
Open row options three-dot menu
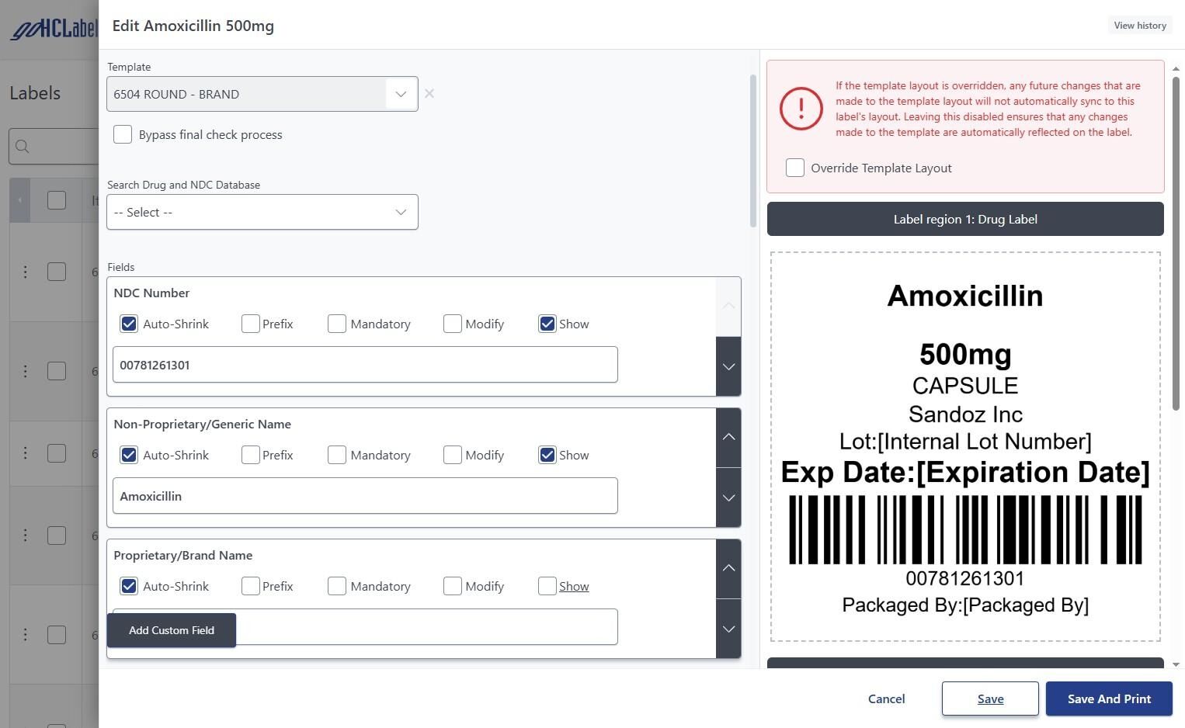click(26, 272)
